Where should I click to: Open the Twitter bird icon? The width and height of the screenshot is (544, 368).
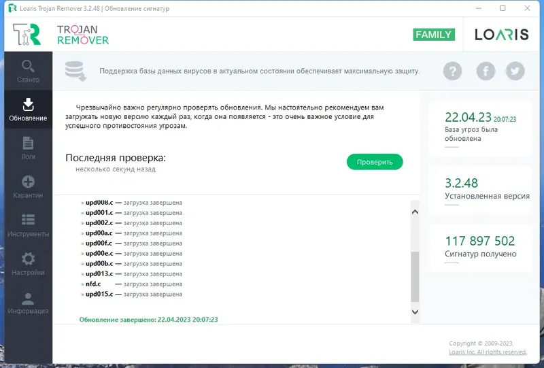click(x=515, y=71)
